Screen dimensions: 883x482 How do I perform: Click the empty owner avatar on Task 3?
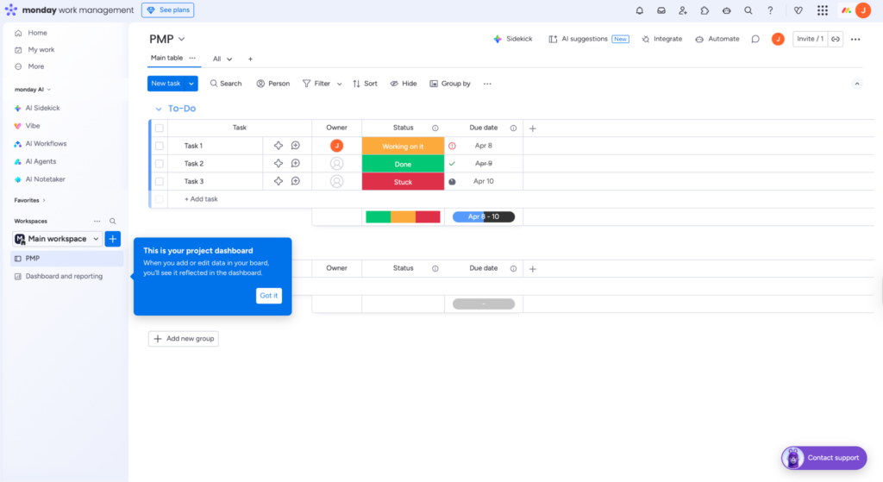click(337, 181)
